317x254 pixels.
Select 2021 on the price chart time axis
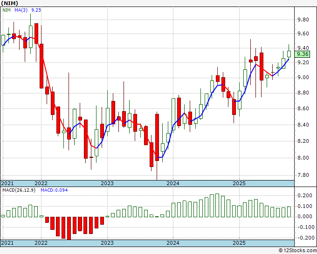[x=7, y=183]
